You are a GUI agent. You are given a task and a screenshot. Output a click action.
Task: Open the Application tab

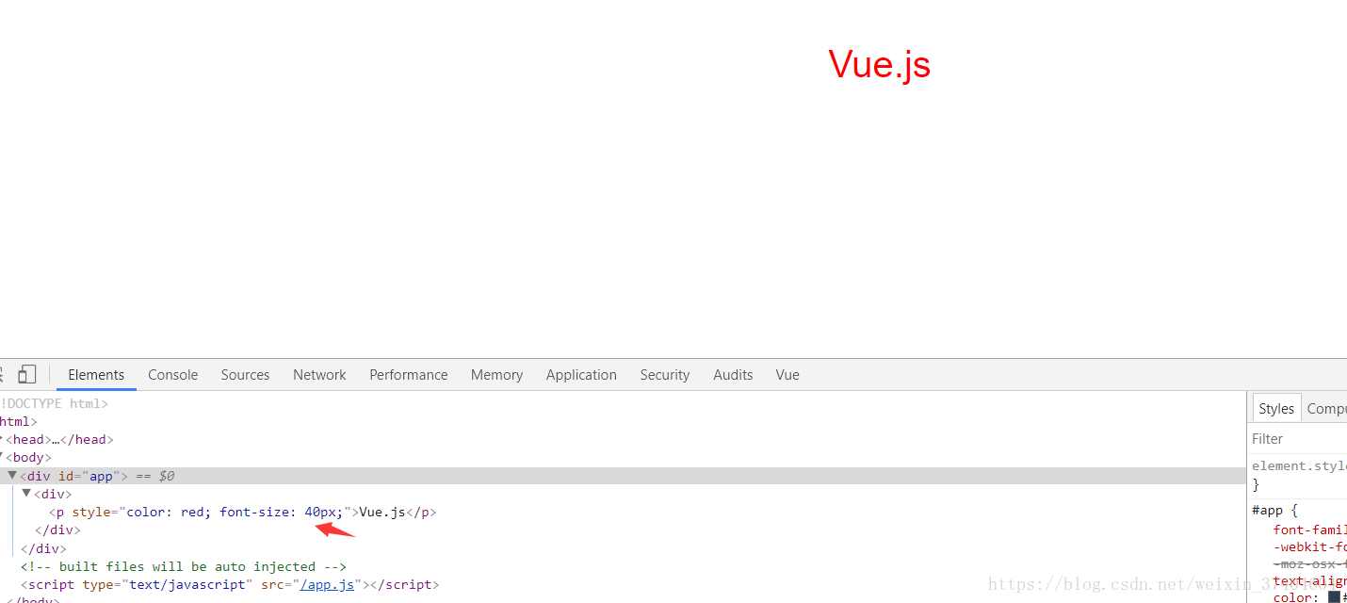point(581,375)
